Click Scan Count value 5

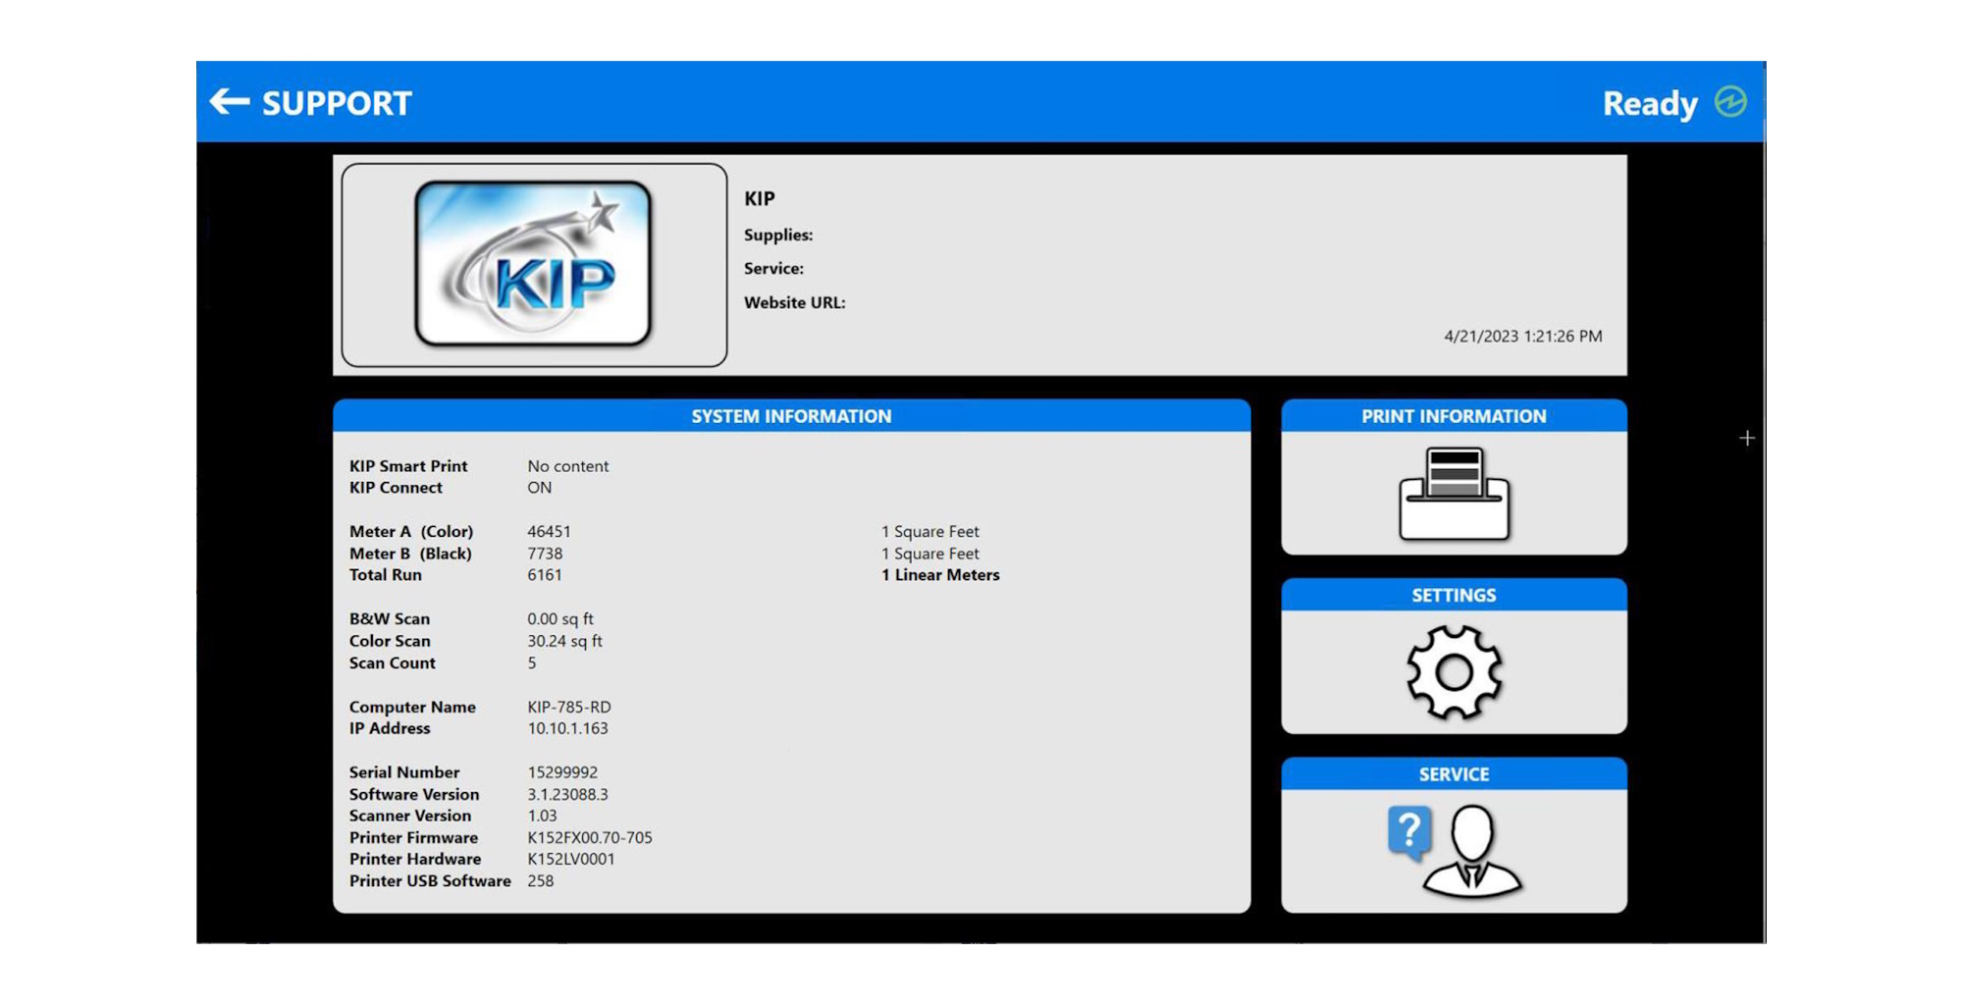coord(532,663)
